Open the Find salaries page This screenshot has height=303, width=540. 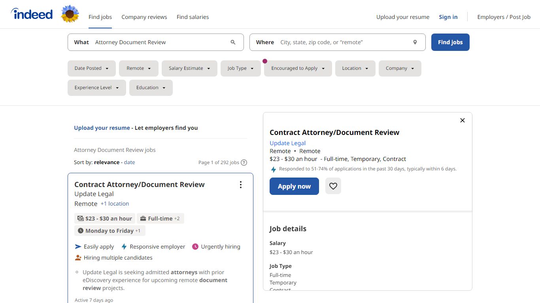193,17
